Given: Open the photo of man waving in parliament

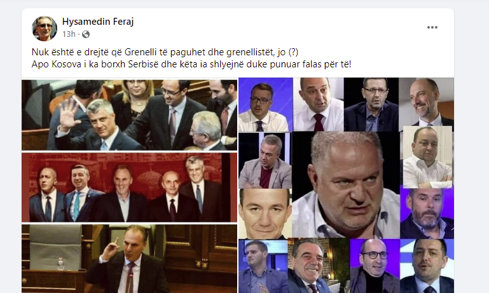Looking at the screenshot, I should (130, 114).
